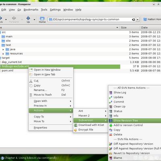Open the Back button history dropdown arrow

(6, 20)
